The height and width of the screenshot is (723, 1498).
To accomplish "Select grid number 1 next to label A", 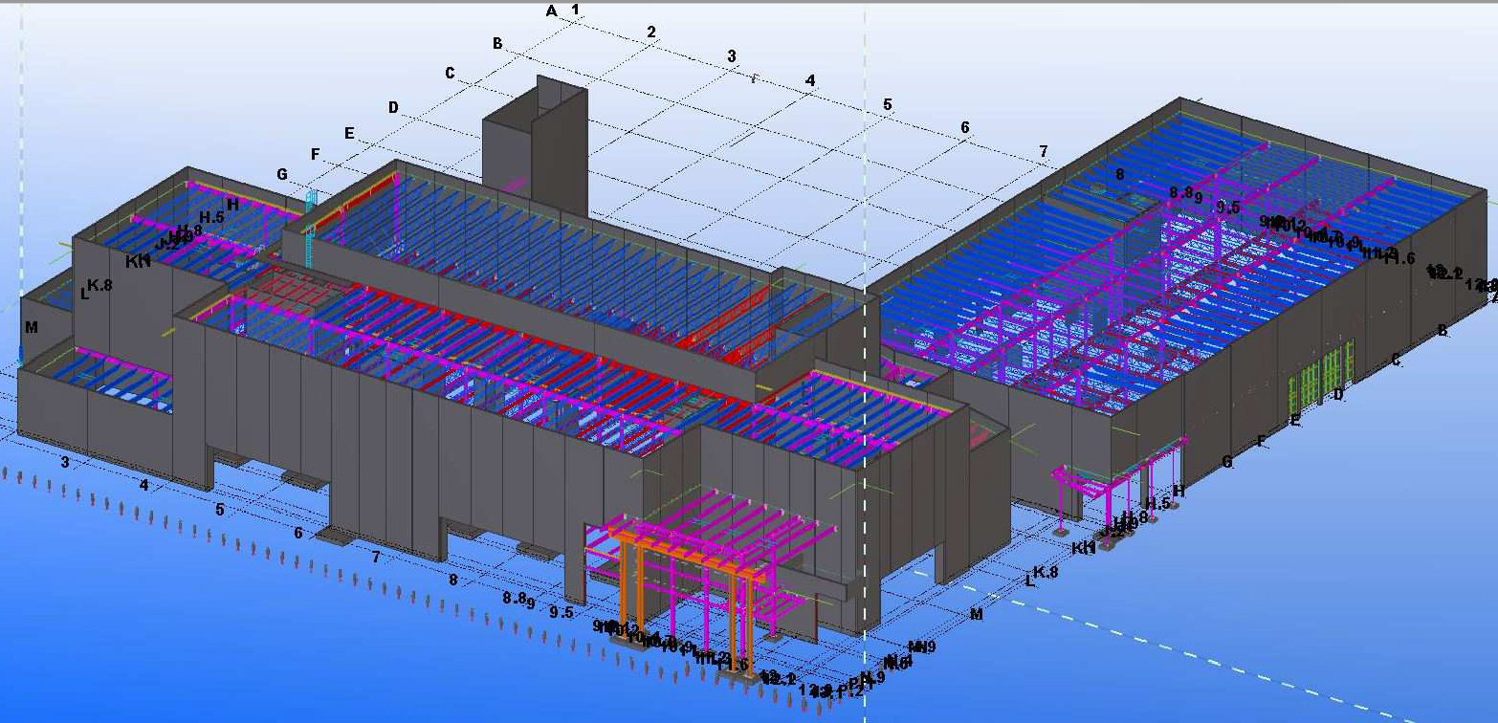I will coord(575,10).
